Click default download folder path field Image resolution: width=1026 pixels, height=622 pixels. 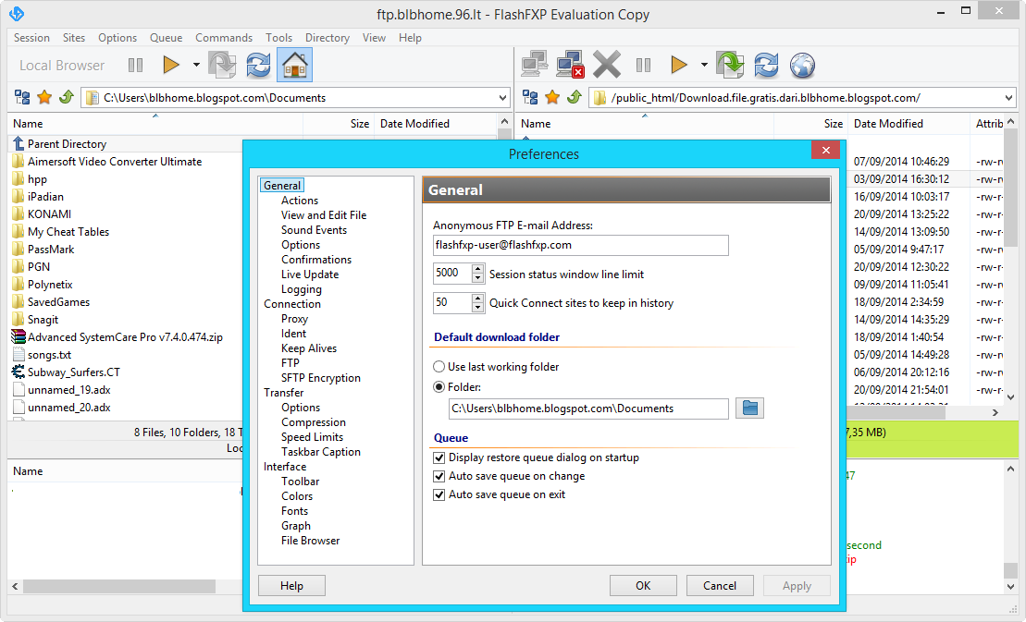[x=588, y=409]
